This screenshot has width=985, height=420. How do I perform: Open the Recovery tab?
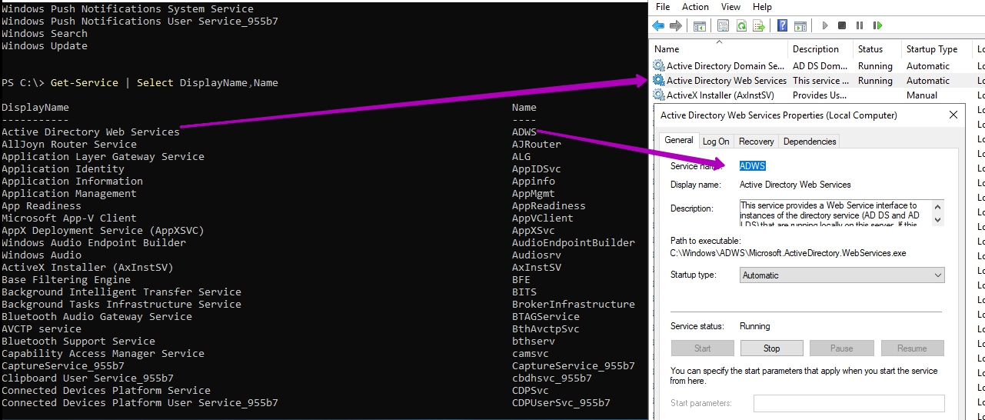pyautogui.click(x=756, y=142)
